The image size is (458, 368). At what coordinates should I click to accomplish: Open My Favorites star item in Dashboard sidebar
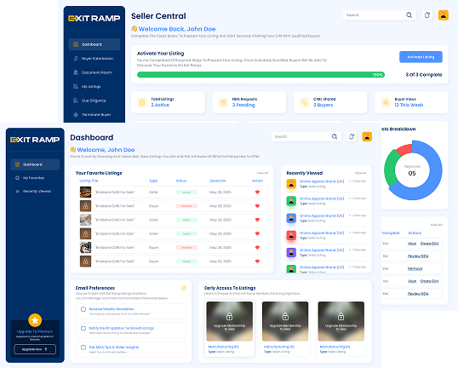point(35,178)
